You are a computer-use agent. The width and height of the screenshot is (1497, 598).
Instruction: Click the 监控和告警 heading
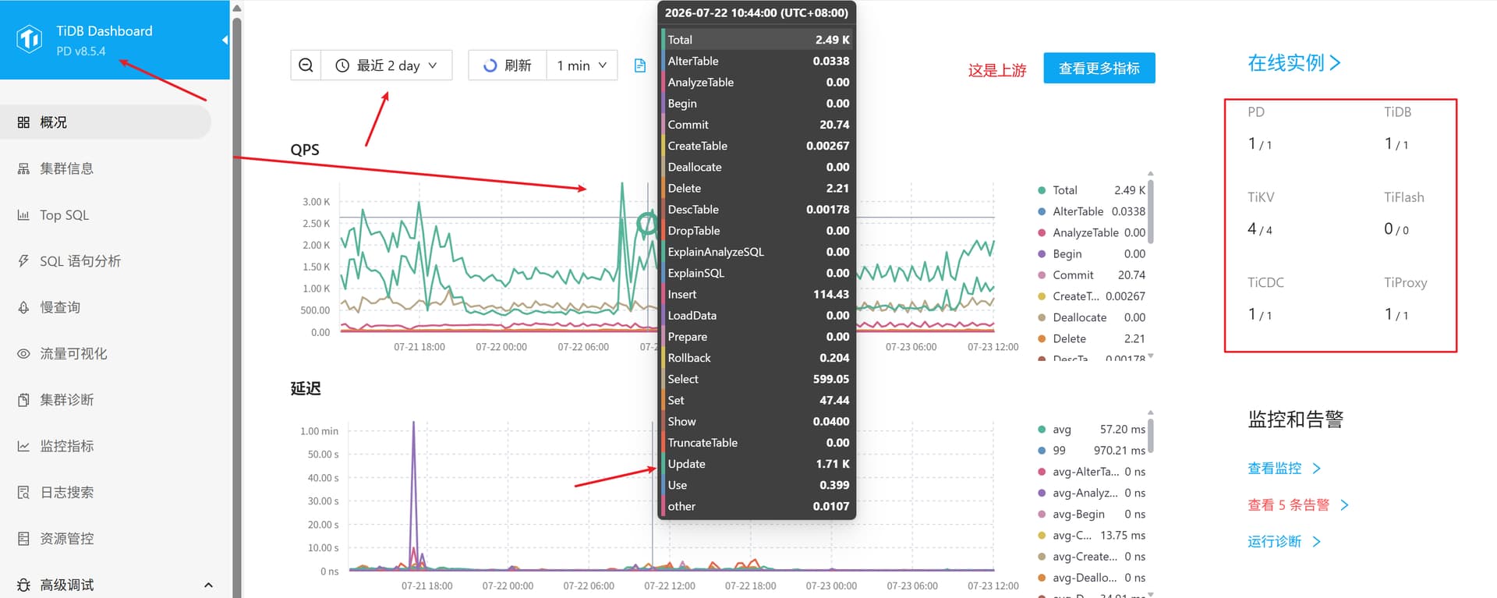click(x=1296, y=419)
